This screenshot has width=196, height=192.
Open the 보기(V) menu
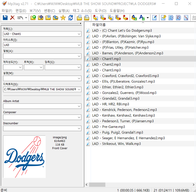click(x=35, y=11)
